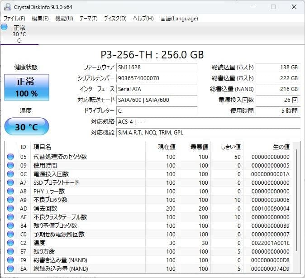Click the total host writes value 222 GB
The width and height of the screenshot is (305, 278).
(x=278, y=78)
